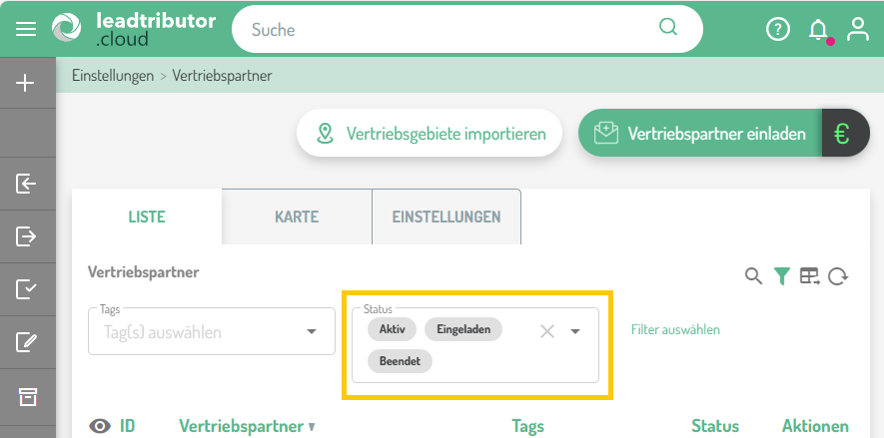Click the magnifier icon in Vertriebspartner list
This screenshot has width=884, height=438.
[754, 276]
